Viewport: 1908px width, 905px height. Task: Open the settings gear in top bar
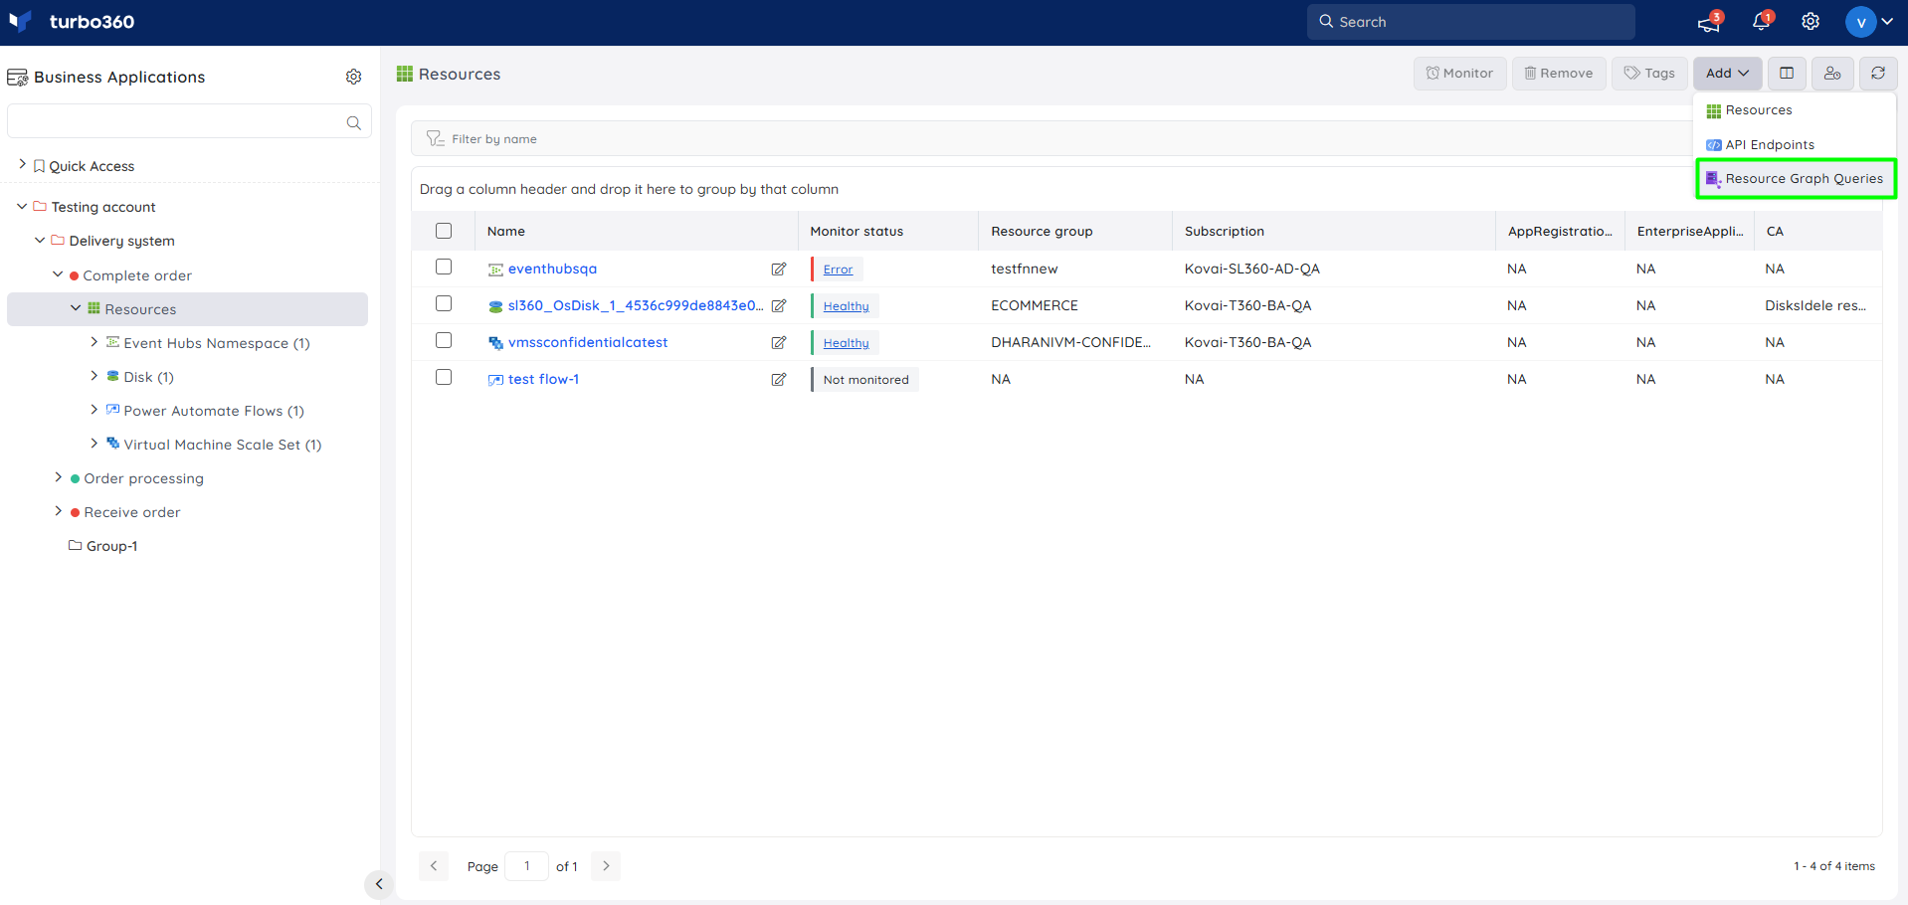click(x=1811, y=22)
